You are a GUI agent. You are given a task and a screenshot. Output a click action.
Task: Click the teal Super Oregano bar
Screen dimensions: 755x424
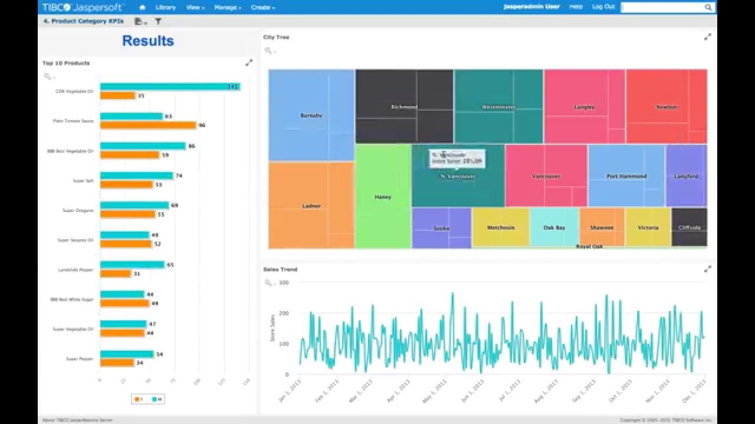pos(134,205)
